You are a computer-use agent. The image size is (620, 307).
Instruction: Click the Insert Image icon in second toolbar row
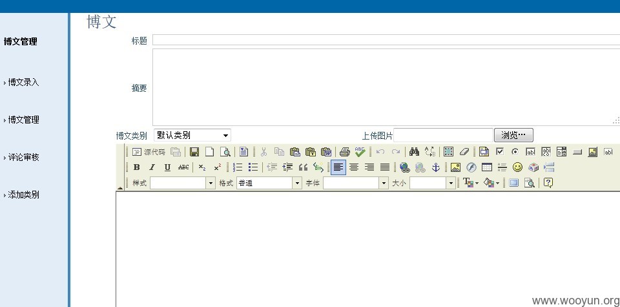point(455,167)
